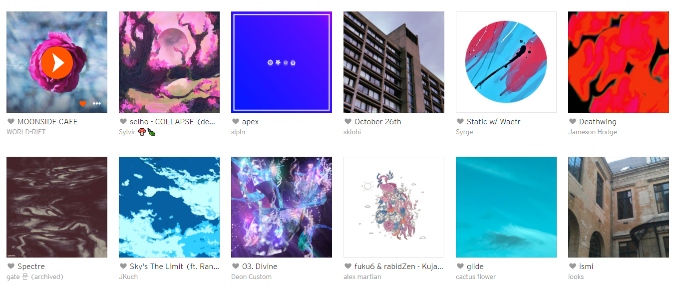The height and width of the screenshot is (286, 675).
Task: Click the heart icon next to glide
Action: click(460, 266)
